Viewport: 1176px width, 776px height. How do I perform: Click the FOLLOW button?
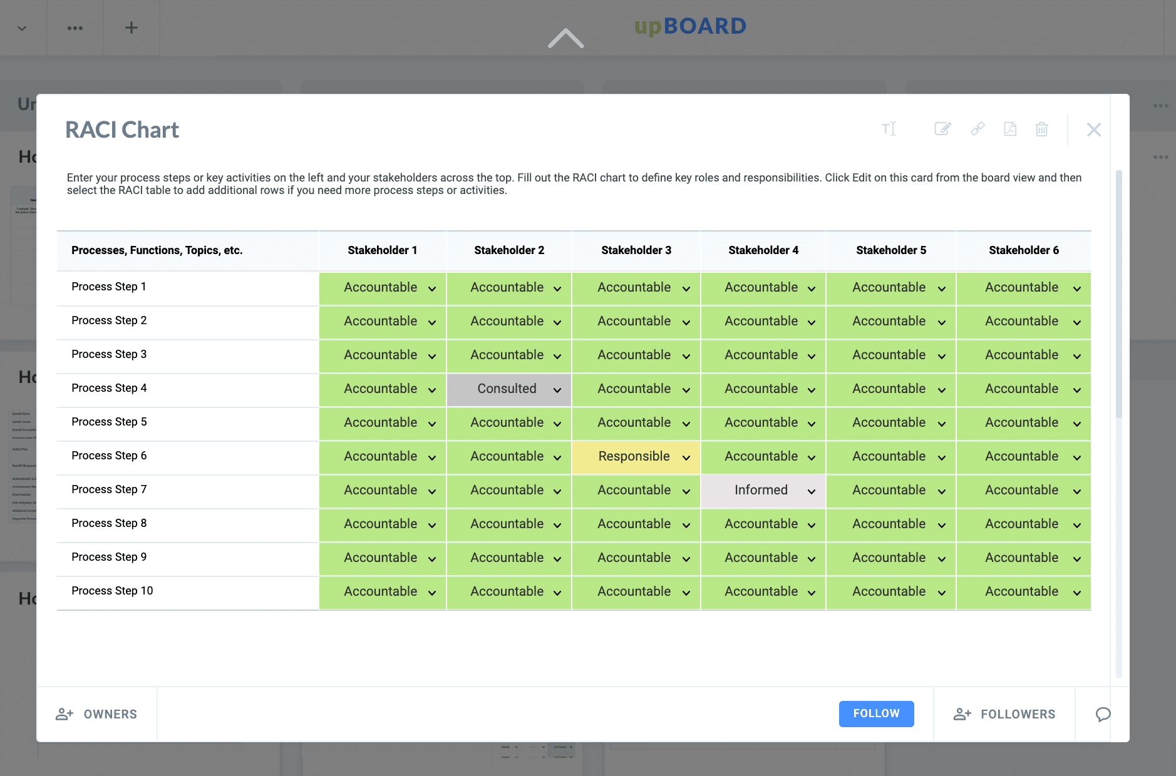coord(876,714)
